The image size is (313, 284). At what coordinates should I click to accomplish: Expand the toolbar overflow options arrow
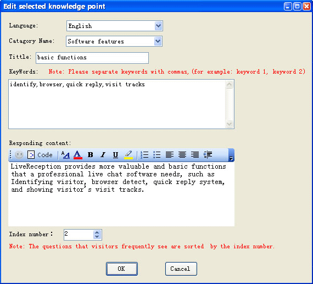pyautogui.click(x=231, y=155)
